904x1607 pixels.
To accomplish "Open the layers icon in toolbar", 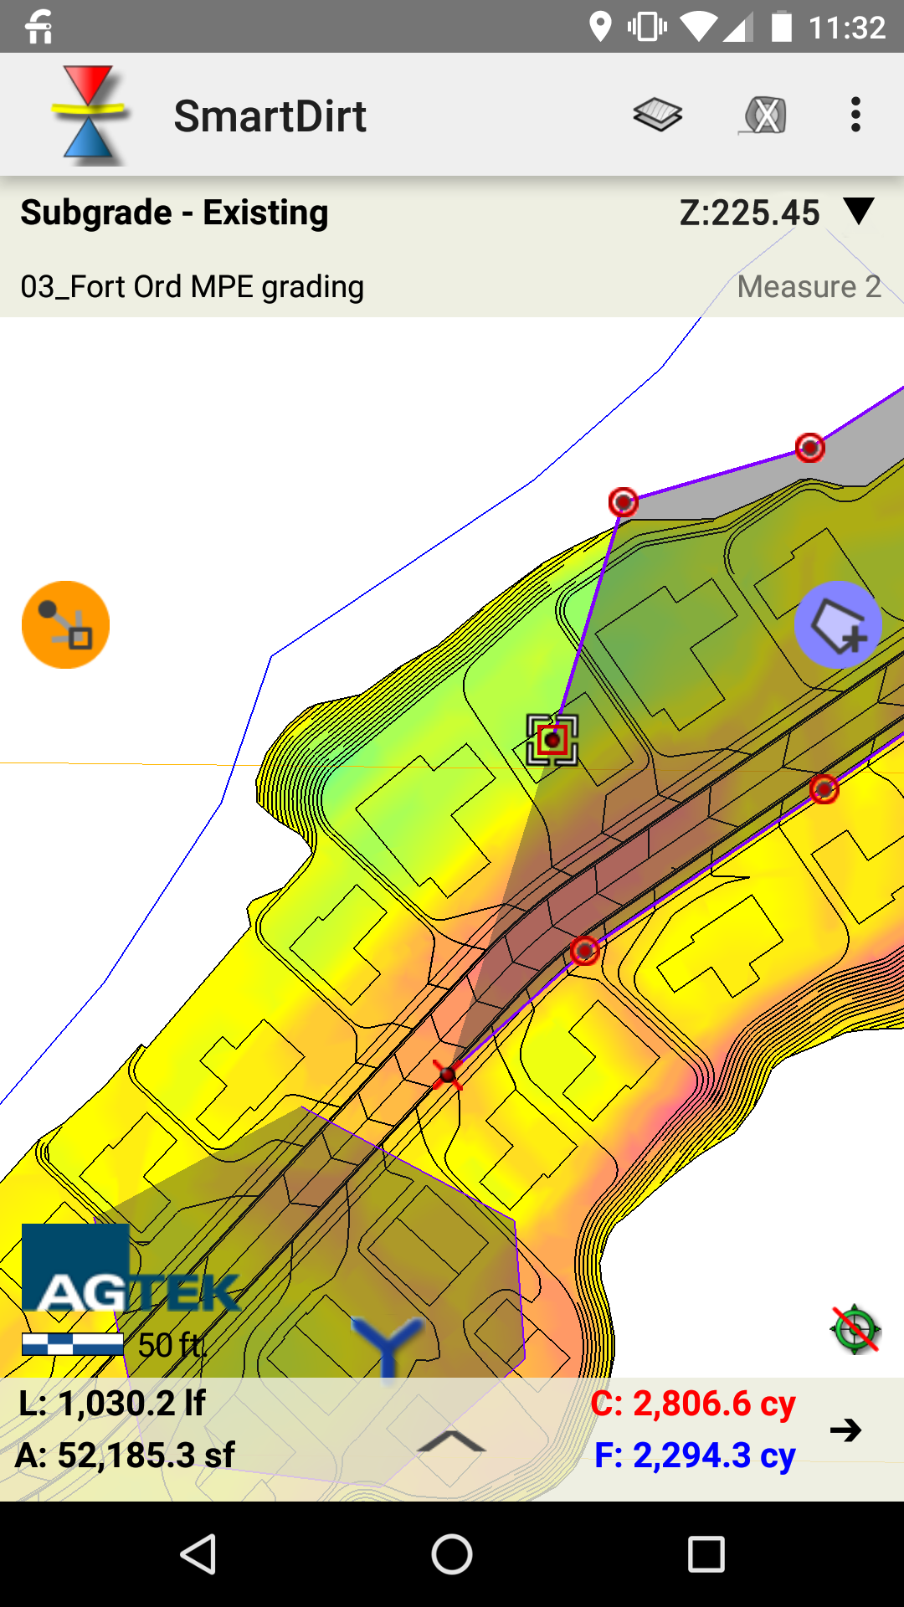I will (658, 115).
